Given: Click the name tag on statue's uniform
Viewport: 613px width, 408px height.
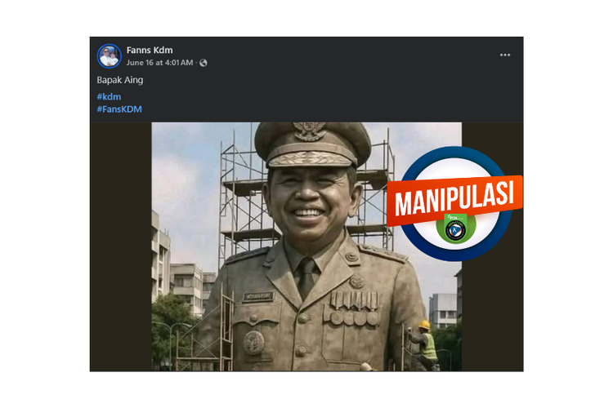Looking at the screenshot, I should coord(257,296).
